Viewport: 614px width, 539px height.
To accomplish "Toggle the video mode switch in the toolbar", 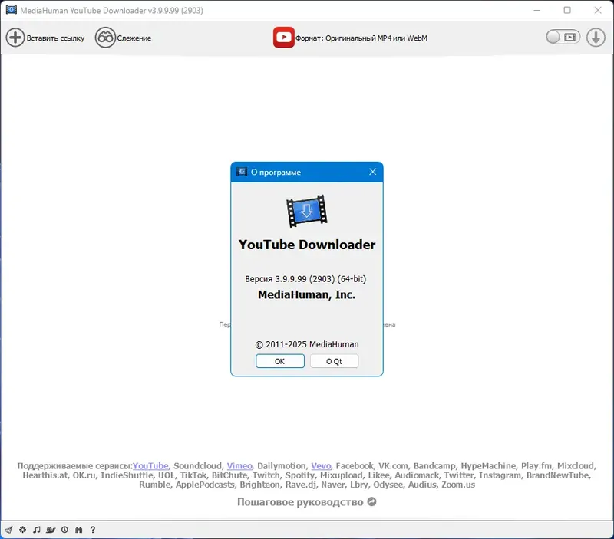I will click(563, 37).
